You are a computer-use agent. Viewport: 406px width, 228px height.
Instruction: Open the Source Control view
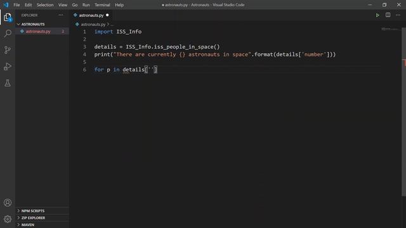(x=8, y=50)
